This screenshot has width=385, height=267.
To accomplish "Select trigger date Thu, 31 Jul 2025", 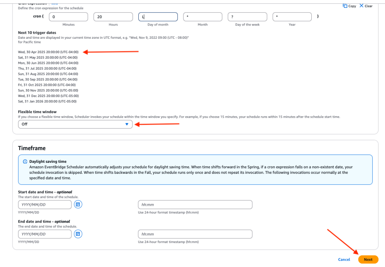I will 47,68.
